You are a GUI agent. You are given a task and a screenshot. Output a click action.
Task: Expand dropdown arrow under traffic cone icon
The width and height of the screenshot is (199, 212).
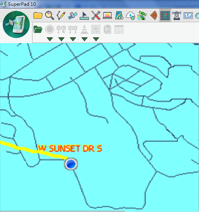coord(85,39)
